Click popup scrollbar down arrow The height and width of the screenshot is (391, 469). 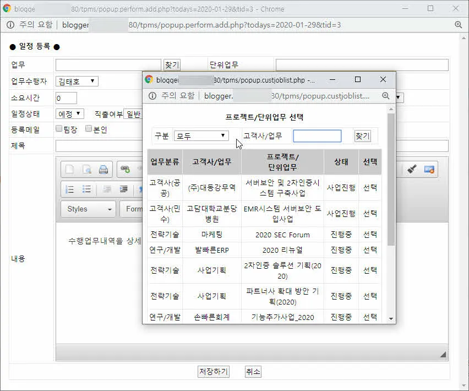(391, 319)
